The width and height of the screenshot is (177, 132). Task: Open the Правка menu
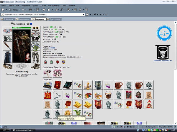point(11,6)
